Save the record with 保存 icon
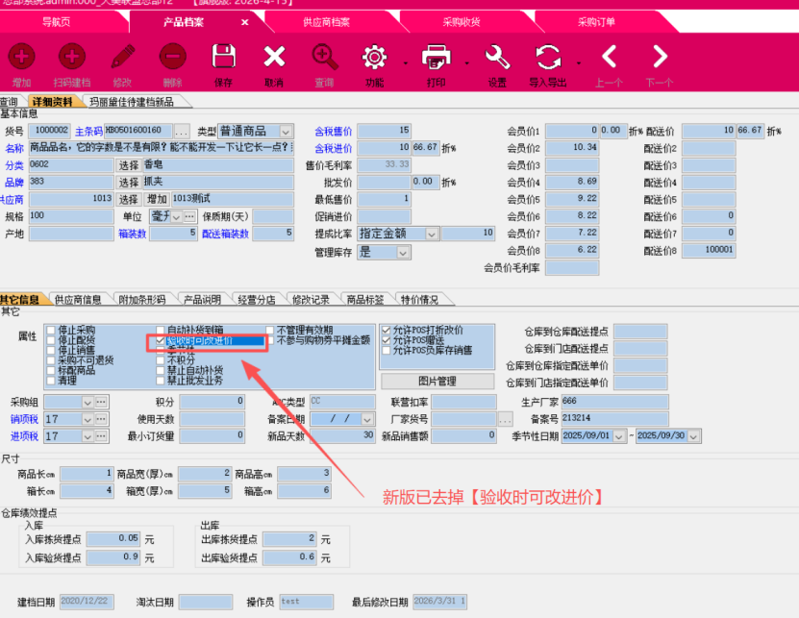 (x=224, y=57)
